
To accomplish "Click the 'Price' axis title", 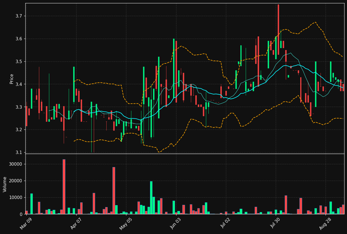I will [12, 79].
